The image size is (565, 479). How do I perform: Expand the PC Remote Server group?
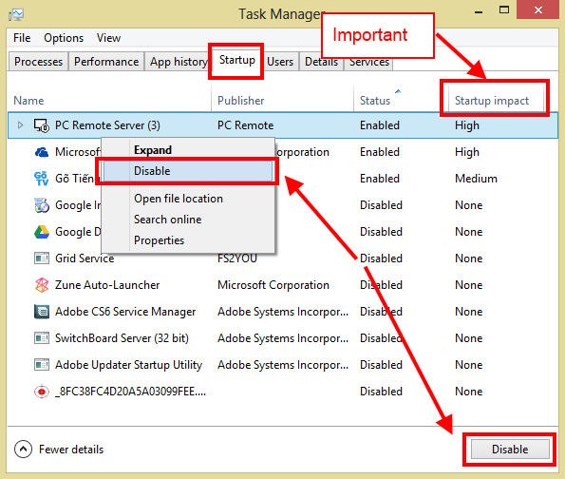point(20,125)
